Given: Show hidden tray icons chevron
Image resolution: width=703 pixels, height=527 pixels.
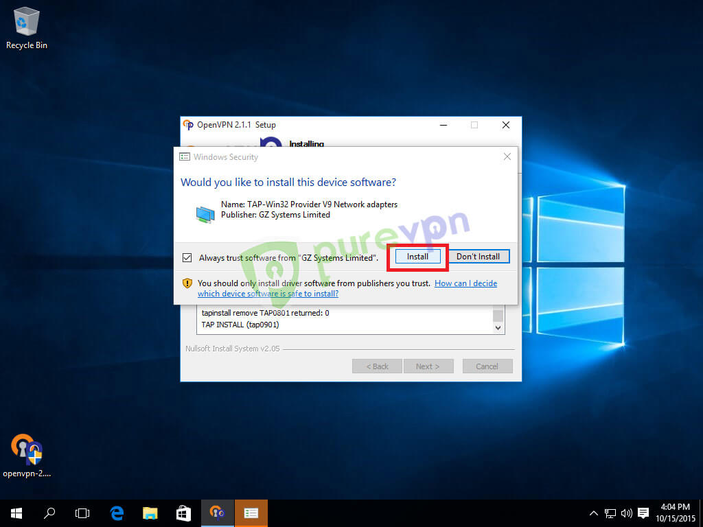Looking at the screenshot, I should click(593, 513).
